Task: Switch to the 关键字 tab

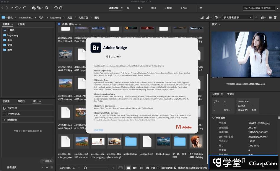Action: coord(230,94)
